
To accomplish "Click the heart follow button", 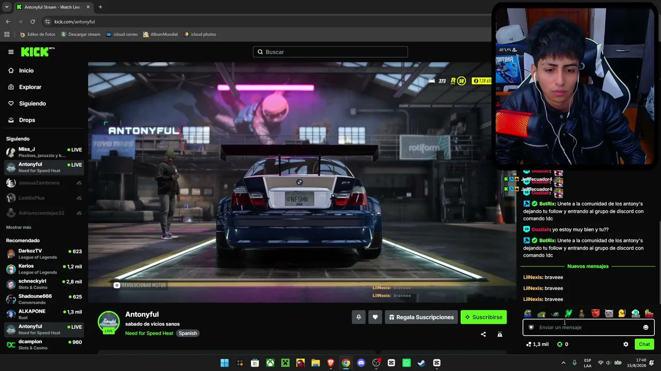I will tap(375, 317).
